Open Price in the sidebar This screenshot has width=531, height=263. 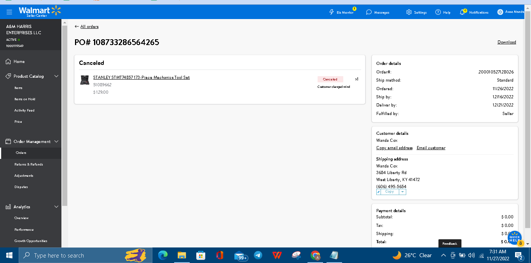pos(18,122)
